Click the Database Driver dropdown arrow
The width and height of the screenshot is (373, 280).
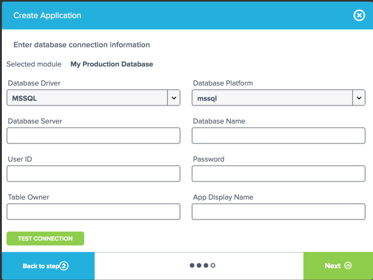[174, 98]
